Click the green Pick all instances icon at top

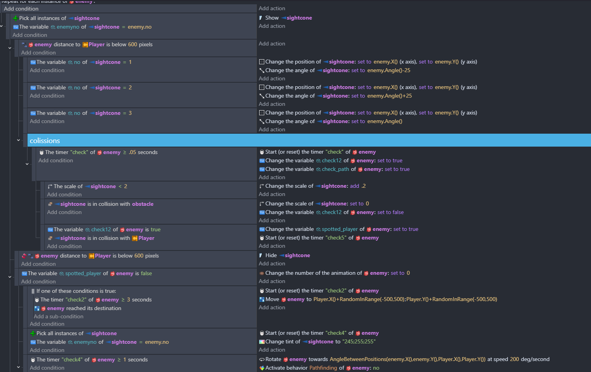pos(15,18)
